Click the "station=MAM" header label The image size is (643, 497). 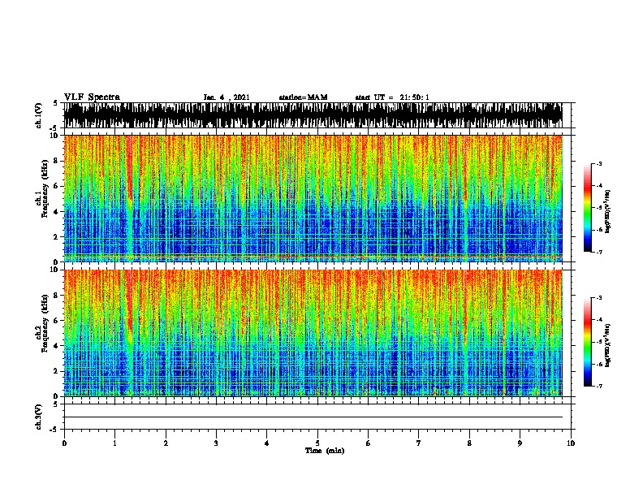[303, 97]
